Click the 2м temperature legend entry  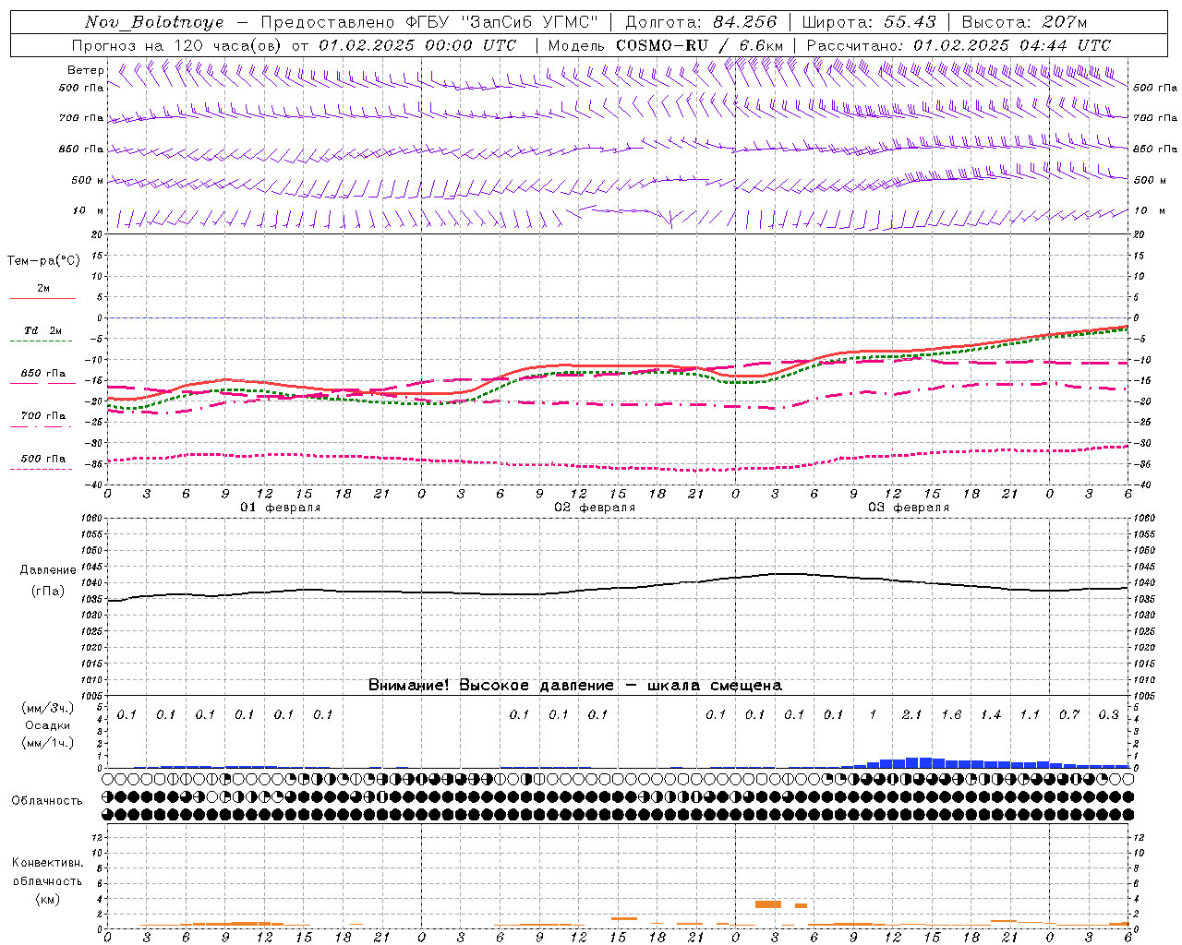43,289
